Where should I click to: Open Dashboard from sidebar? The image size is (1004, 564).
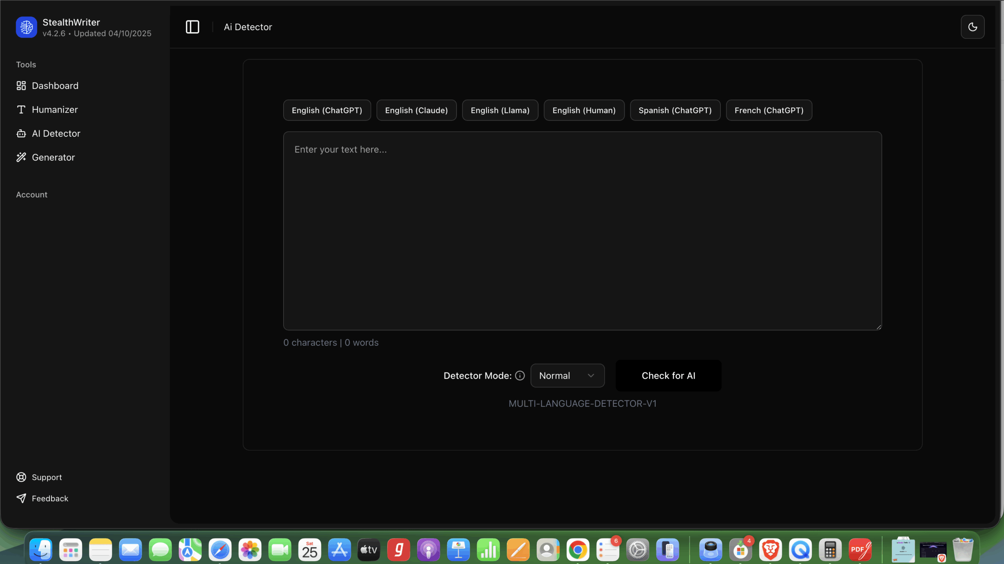(55, 85)
